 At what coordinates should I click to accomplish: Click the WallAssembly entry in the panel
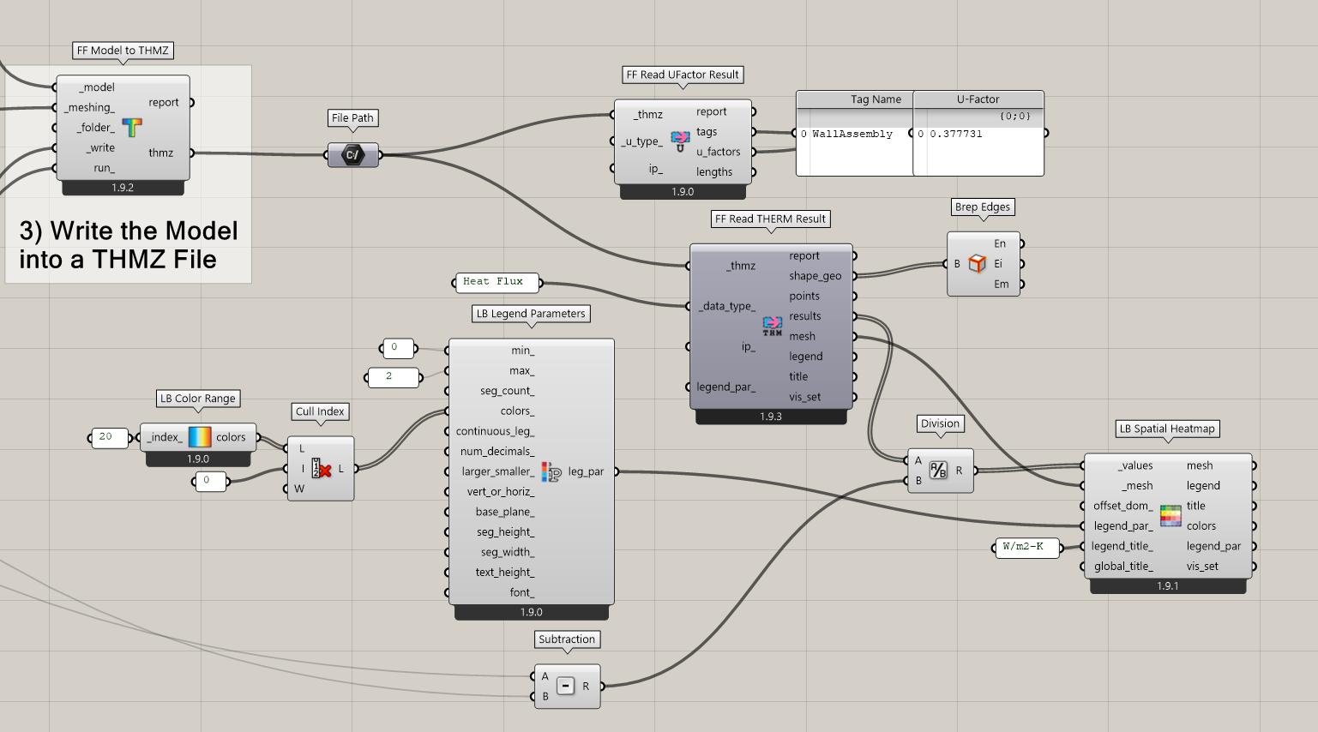852,135
